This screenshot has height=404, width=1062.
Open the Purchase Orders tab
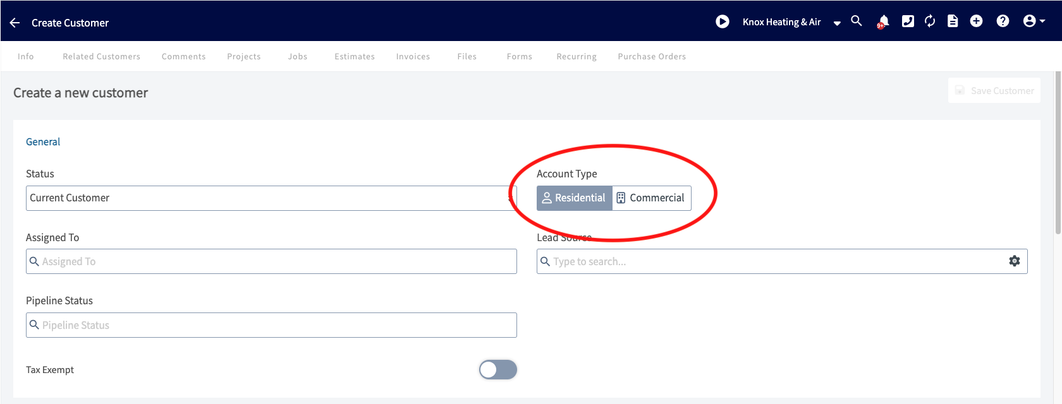click(x=652, y=56)
